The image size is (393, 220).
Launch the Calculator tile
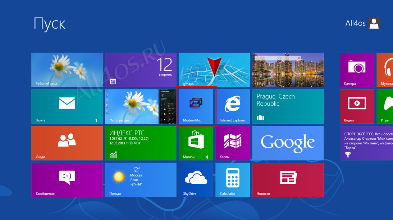(233, 180)
